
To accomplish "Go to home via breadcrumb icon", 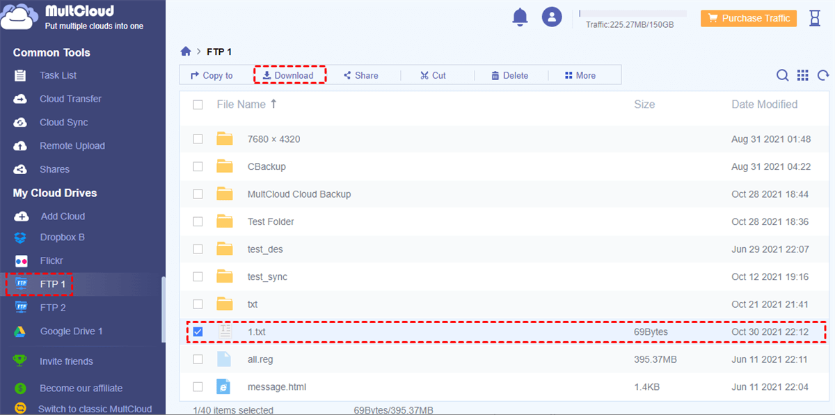I will 186,52.
